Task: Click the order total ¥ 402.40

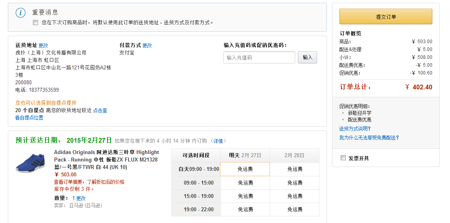Action: point(418,87)
